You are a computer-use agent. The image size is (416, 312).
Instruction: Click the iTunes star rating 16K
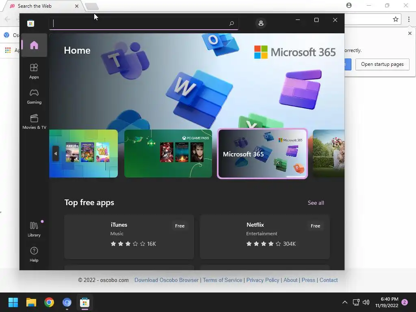click(133, 244)
